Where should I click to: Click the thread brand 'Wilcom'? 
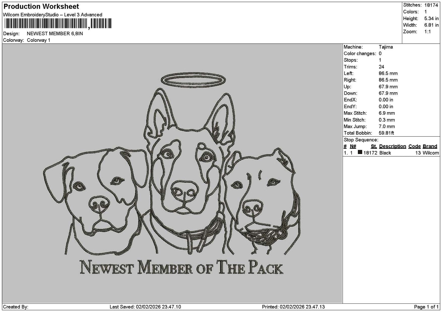coord(431,153)
